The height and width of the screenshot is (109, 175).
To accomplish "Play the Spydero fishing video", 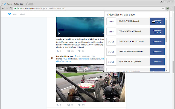I will coord(59,34).
